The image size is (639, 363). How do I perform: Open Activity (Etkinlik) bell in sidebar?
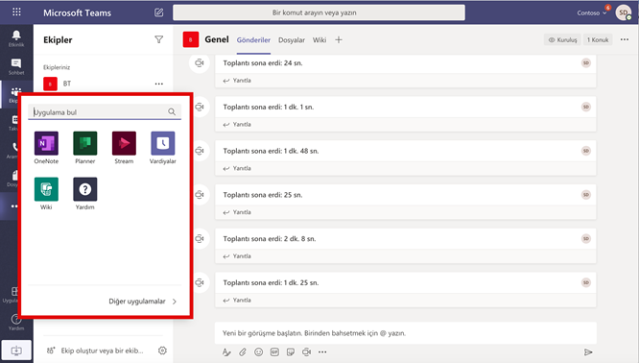[16, 38]
